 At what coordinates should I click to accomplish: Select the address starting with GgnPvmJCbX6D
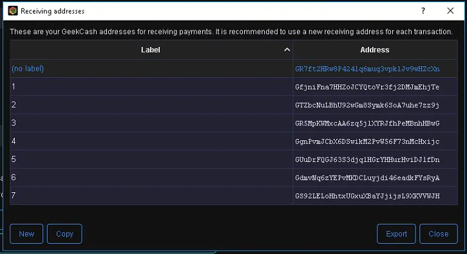pos(367,141)
